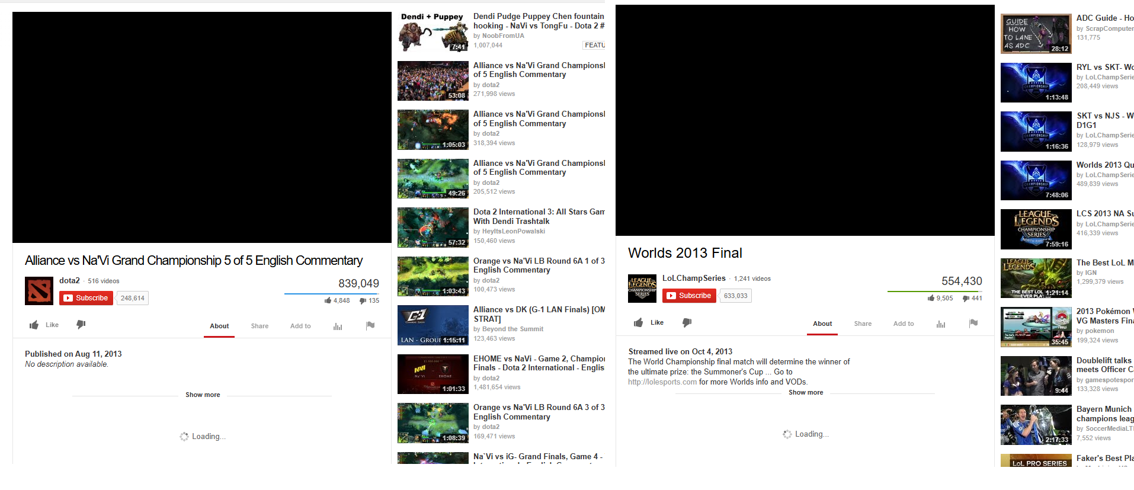Click the LoLChampSeries channel avatar logo
Viewport: 1134px width, 490px height.
pos(642,289)
